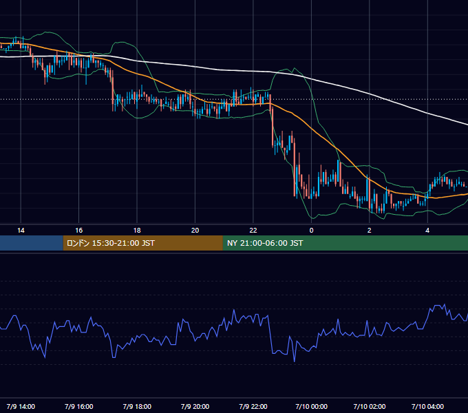The height and width of the screenshot is (413, 468).
Task: Click the 14 hour label on the price axis
Action: click(21, 231)
